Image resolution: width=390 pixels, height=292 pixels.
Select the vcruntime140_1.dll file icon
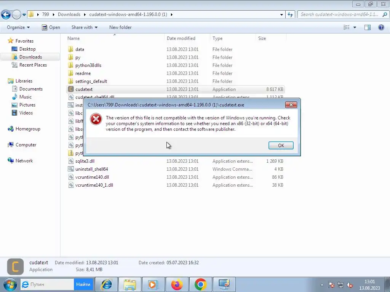(70, 185)
